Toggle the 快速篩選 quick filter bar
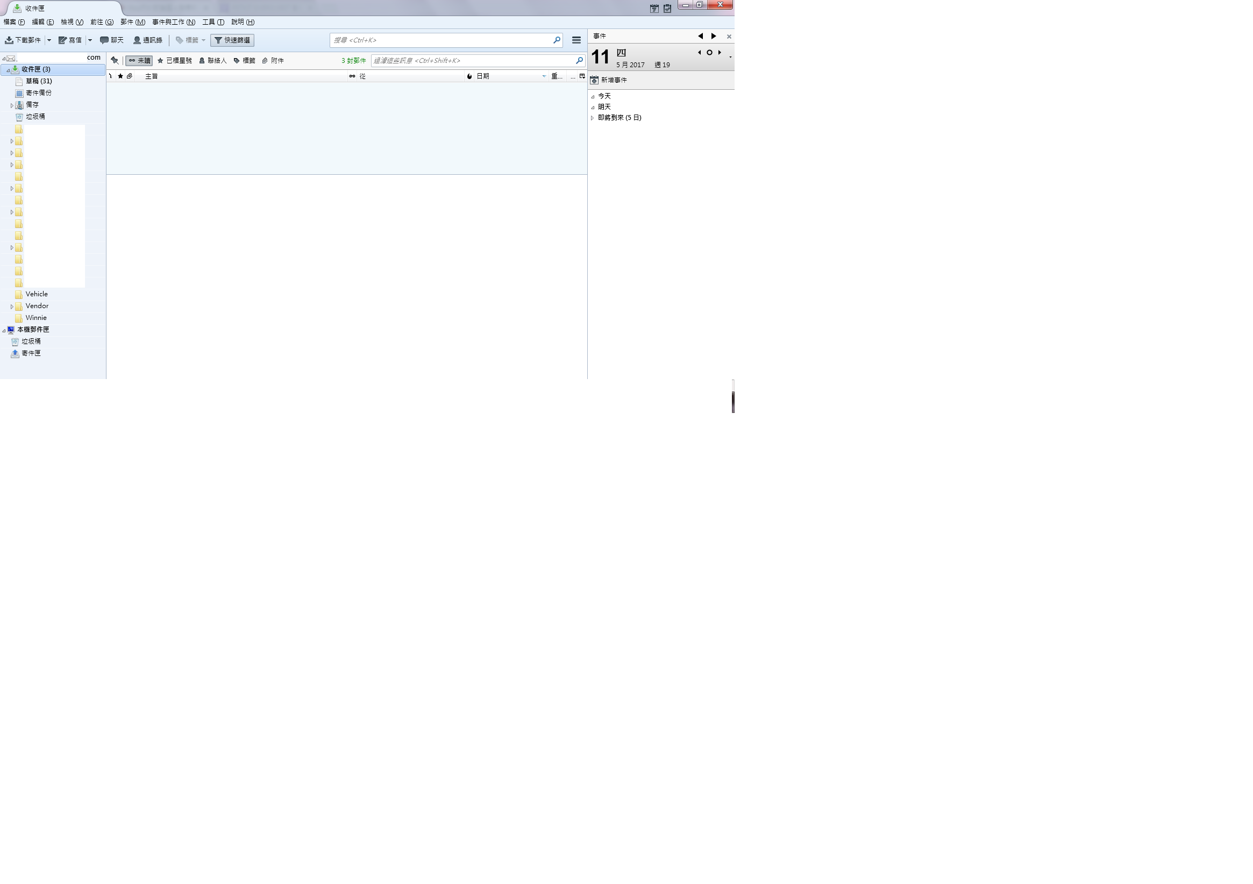 tap(232, 40)
